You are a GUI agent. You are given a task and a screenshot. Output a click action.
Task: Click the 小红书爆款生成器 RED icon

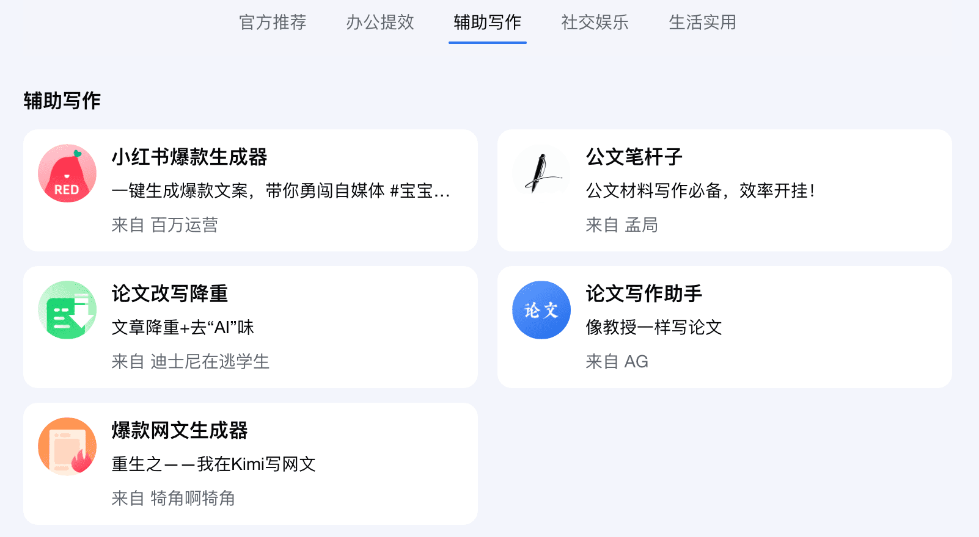[67, 173]
